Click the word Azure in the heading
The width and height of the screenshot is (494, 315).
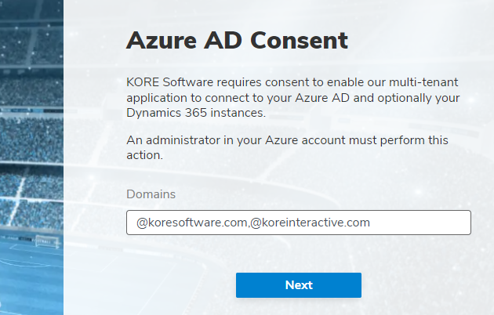(162, 41)
